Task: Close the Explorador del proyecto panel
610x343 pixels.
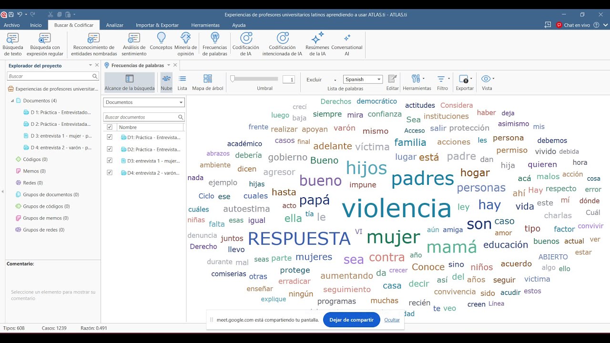Action: (97, 65)
